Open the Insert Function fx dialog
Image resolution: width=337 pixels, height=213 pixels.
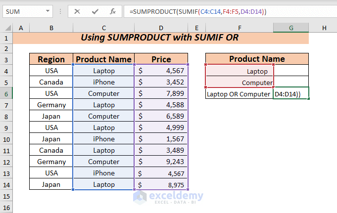click(113, 11)
